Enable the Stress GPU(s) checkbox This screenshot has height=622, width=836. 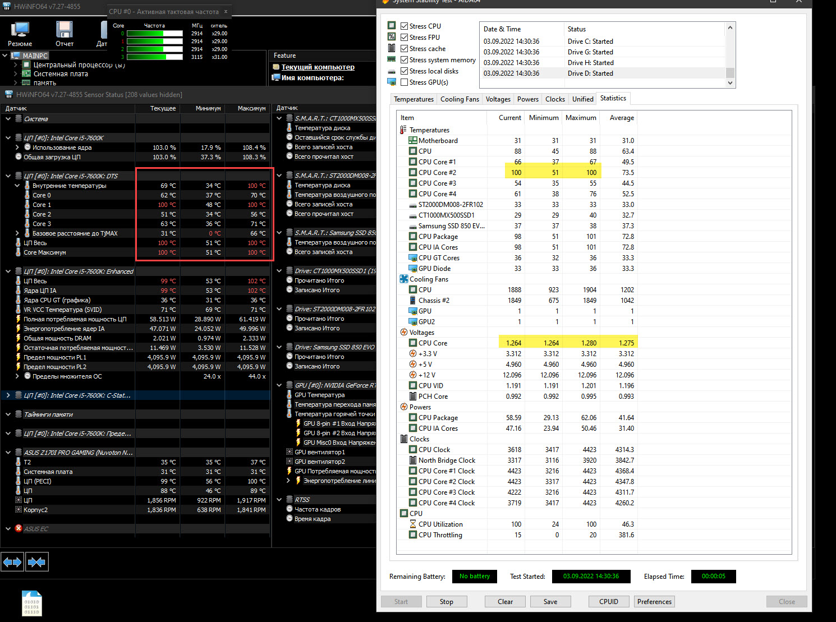click(x=404, y=82)
